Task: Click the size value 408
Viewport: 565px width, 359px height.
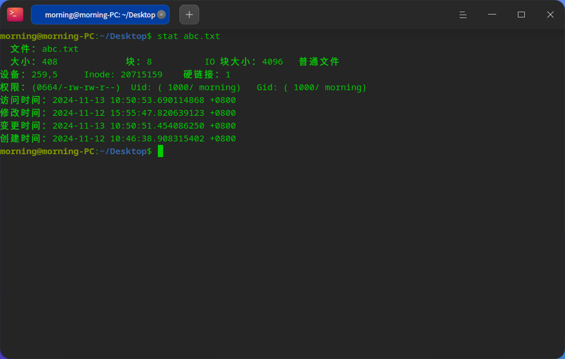Action: [50, 62]
